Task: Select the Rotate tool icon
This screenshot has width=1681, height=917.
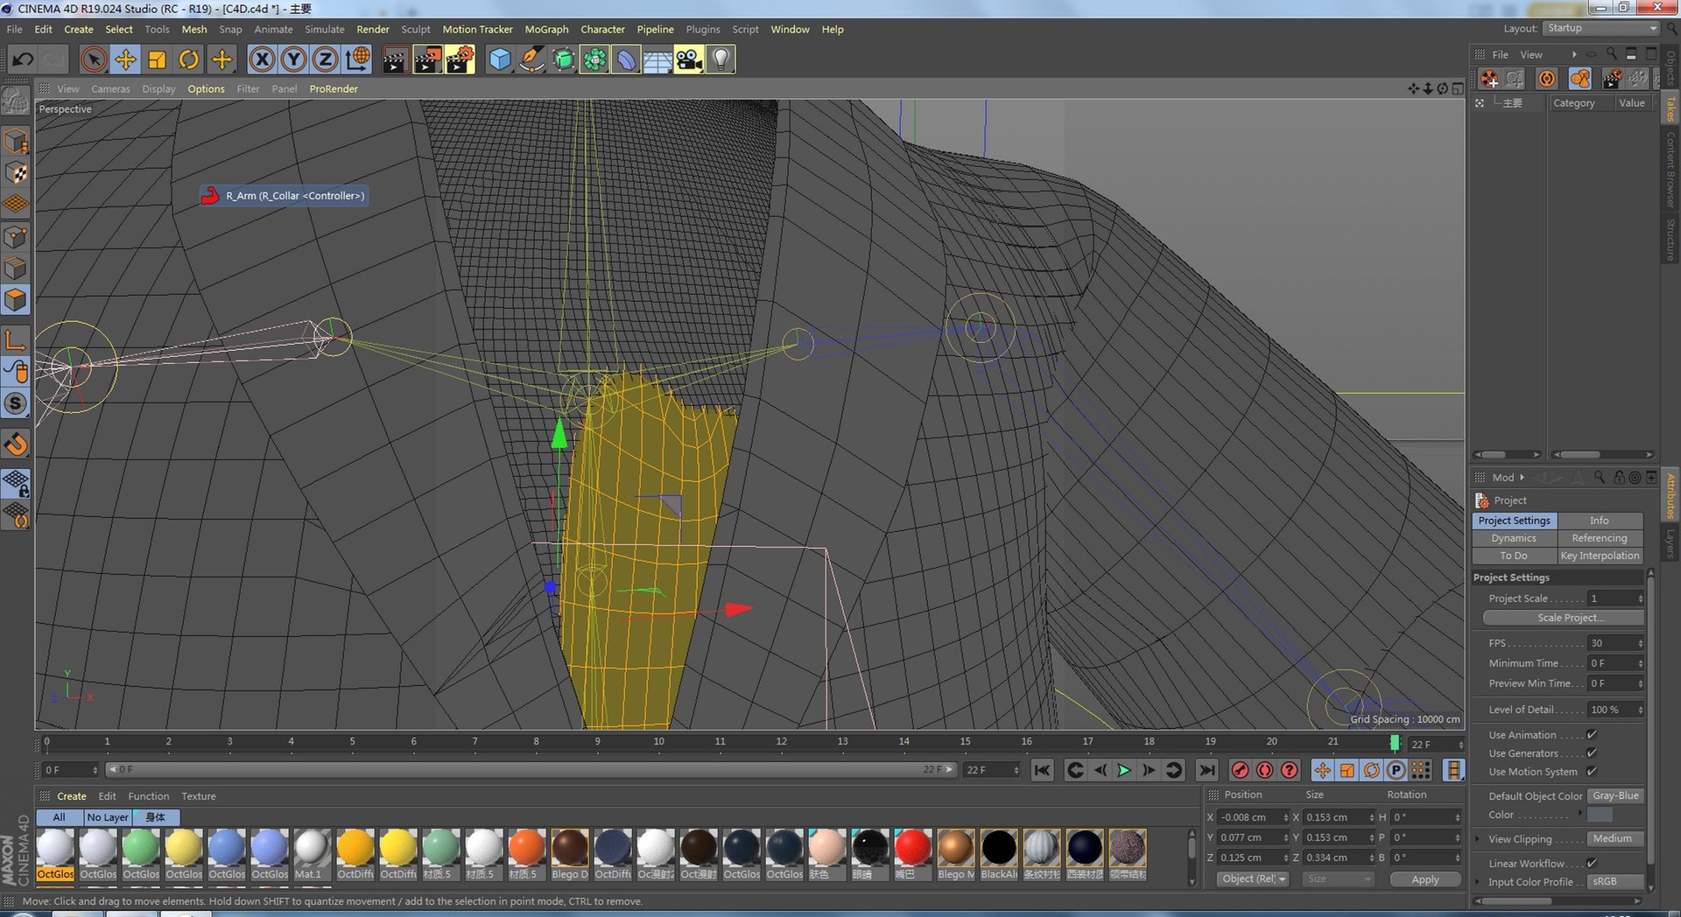Action: click(x=188, y=59)
